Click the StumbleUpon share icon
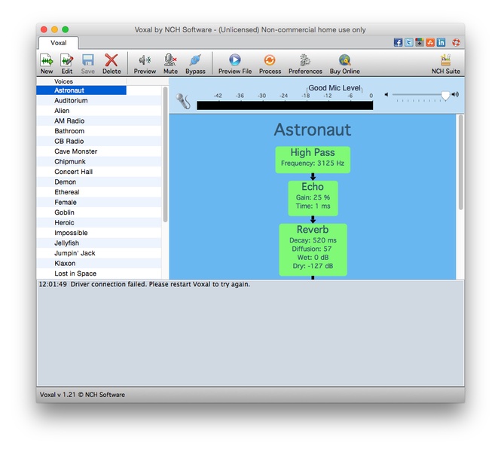 pos(430,42)
